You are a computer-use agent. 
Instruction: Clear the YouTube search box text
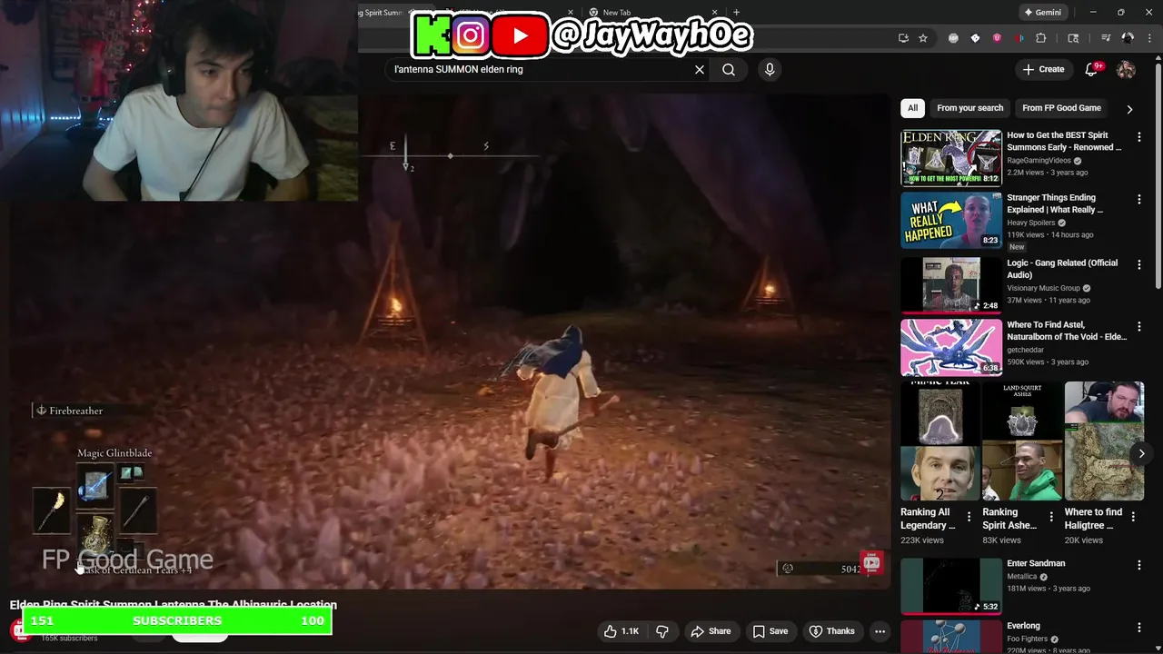(700, 69)
